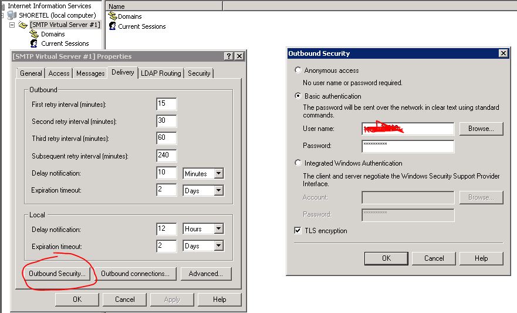Select the SMTP Virtual Server #1 tree icon
This screenshot has height=313, width=517.
23,25
